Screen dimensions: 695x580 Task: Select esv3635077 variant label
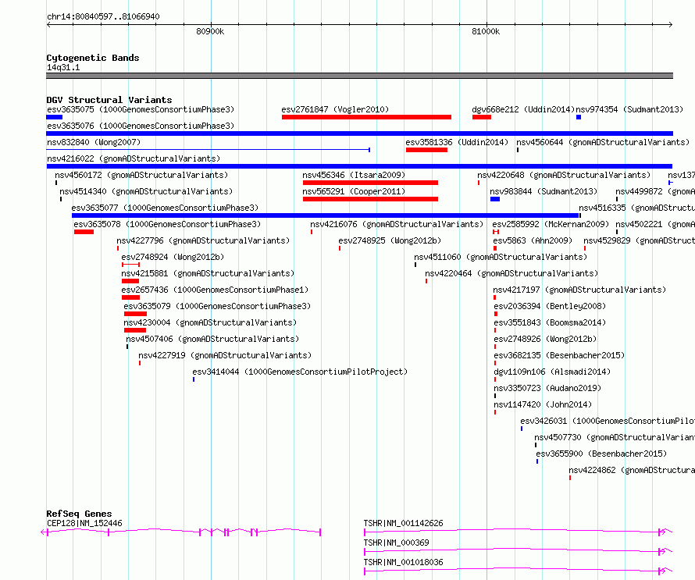click(x=165, y=208)
